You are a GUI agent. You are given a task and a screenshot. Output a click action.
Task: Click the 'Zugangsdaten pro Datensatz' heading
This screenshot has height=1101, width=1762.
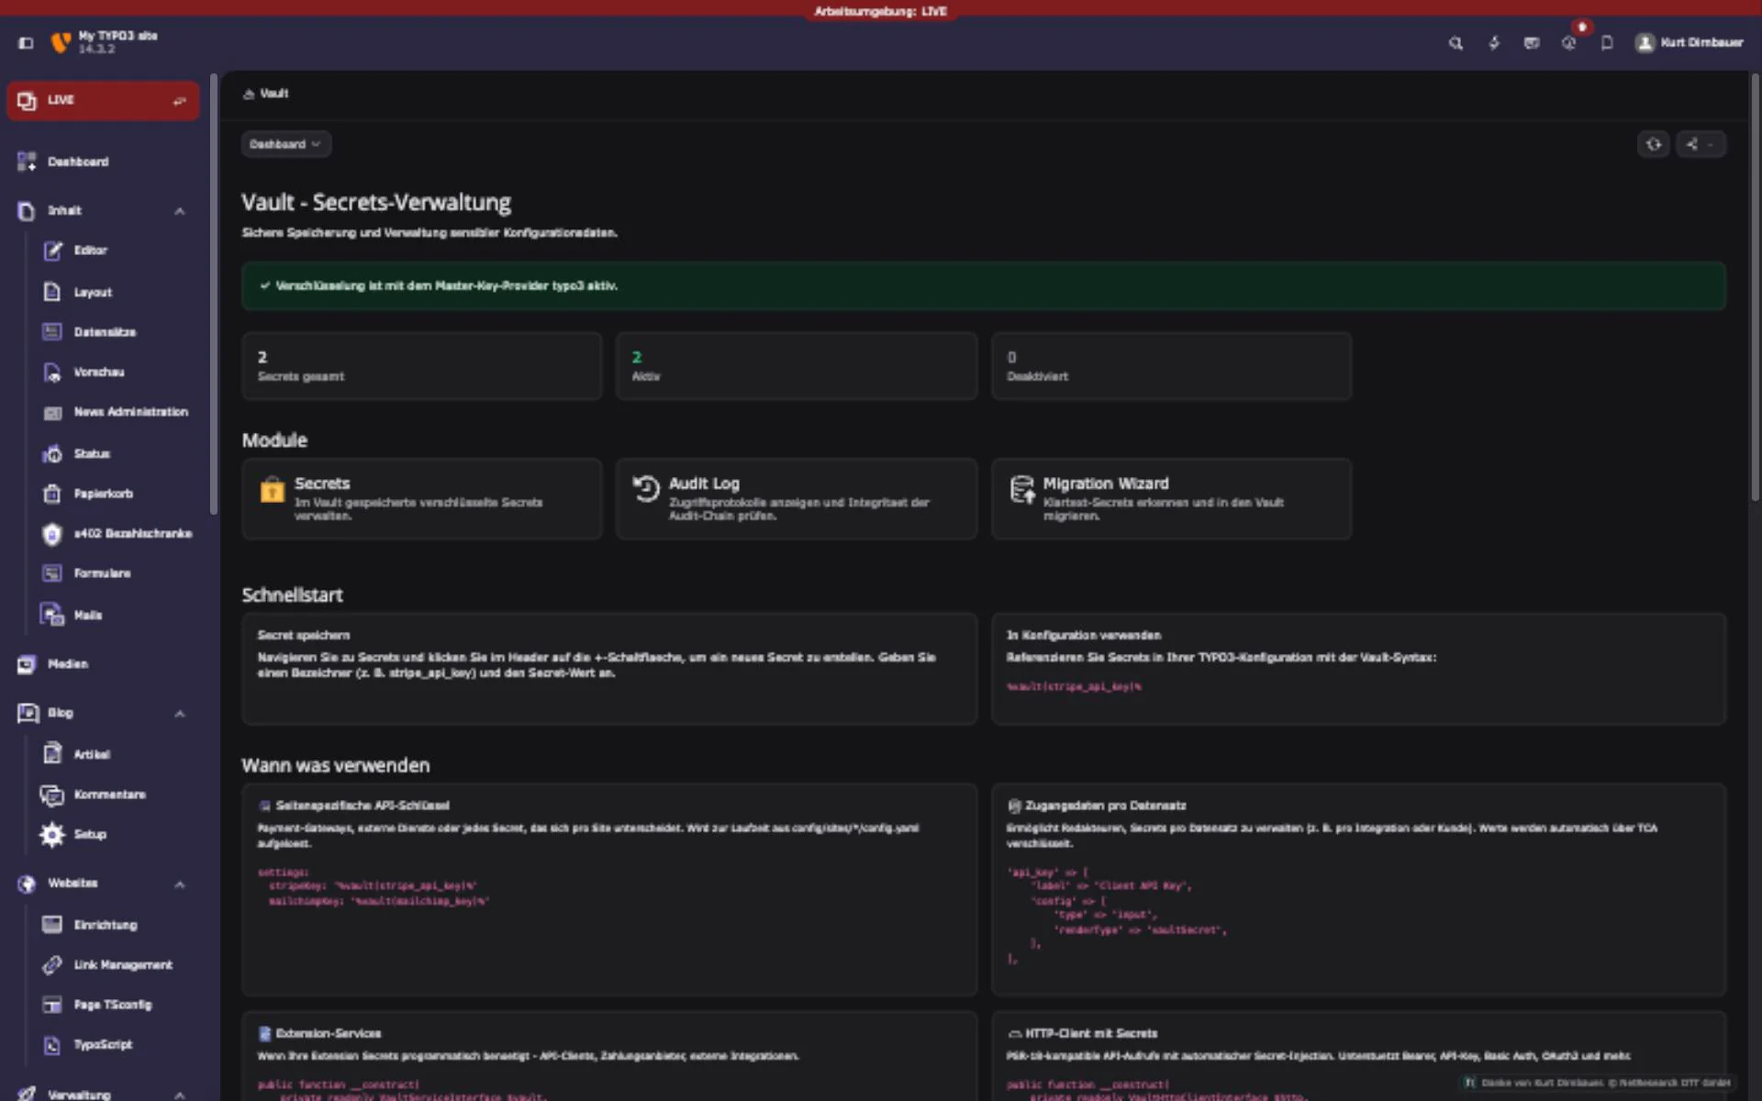[1105, 806]
